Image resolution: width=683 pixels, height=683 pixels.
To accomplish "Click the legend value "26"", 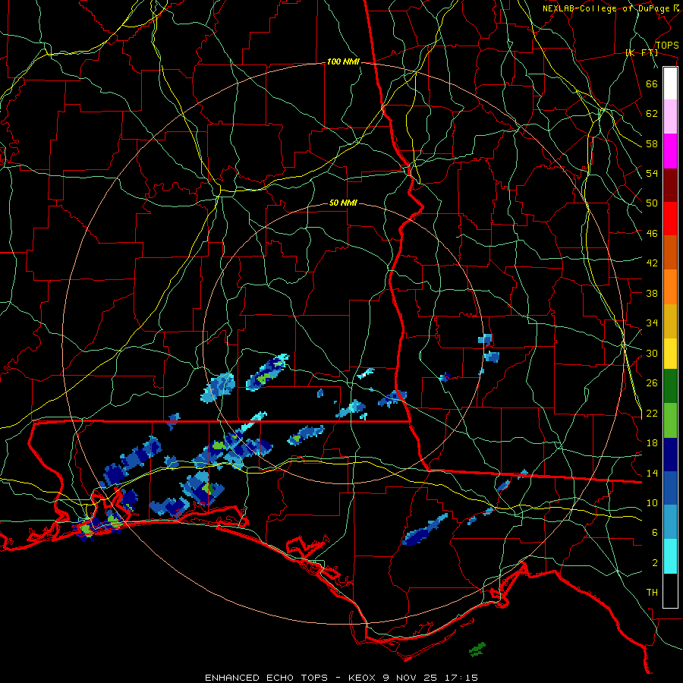I will (x=652, y=383).
